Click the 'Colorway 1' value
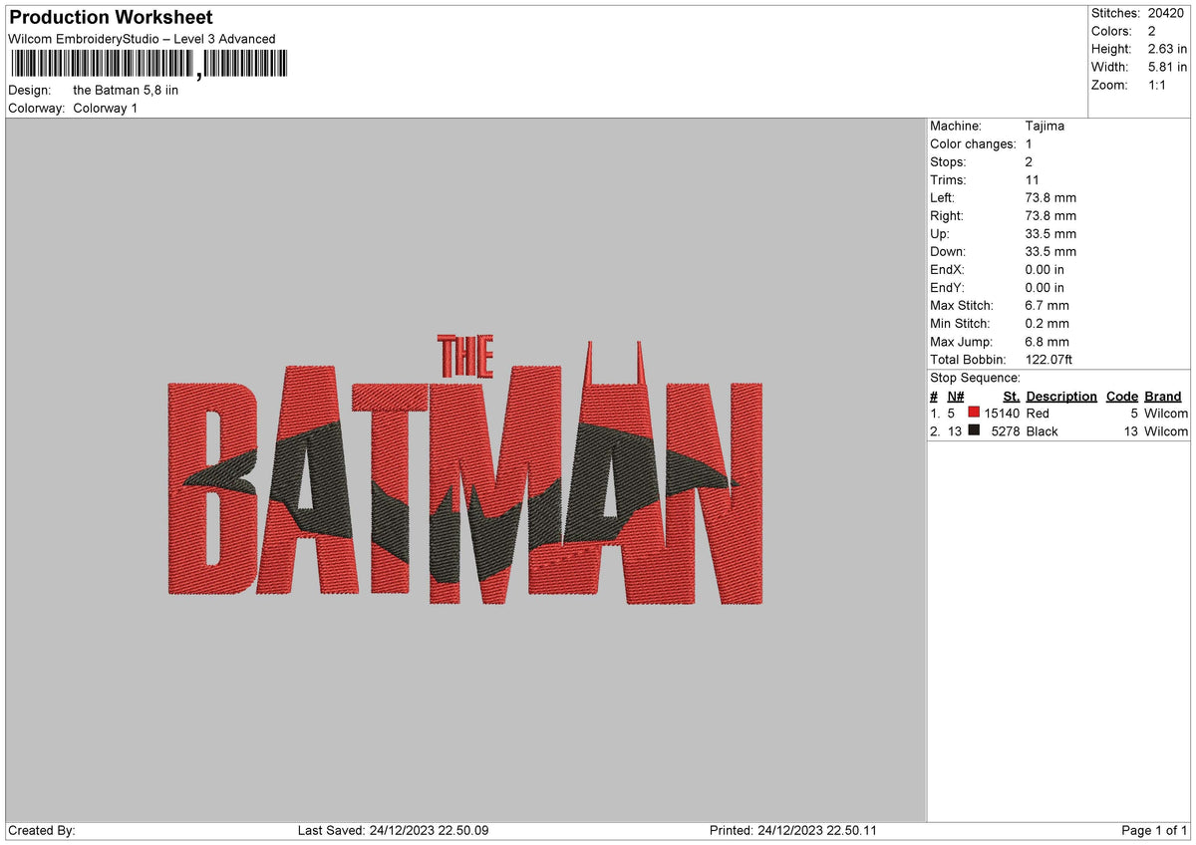The height and width of the screenshot is (845, 1196). click(106, 108)
